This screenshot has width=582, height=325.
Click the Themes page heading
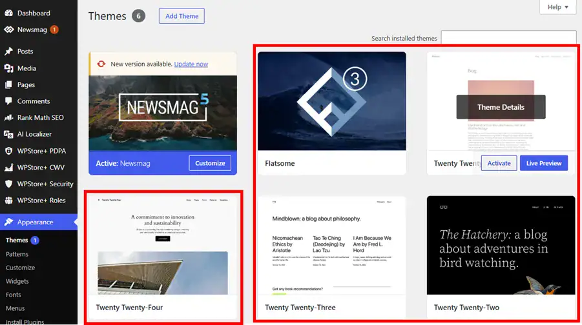(107, 16)
